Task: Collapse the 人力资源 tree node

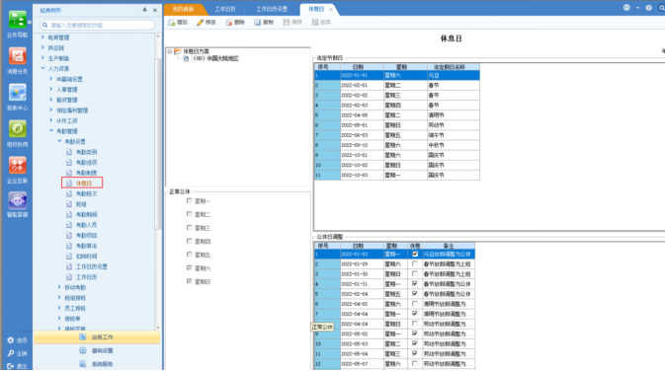Action: tap(42, 68)
